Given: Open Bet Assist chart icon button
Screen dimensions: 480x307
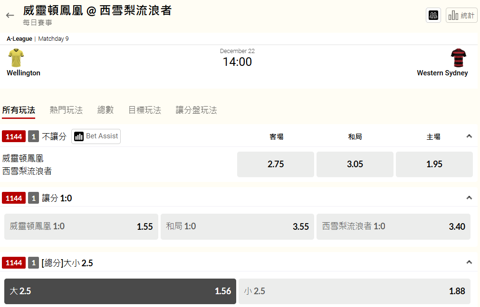Looking at the screenshot, I should [96, 136].
